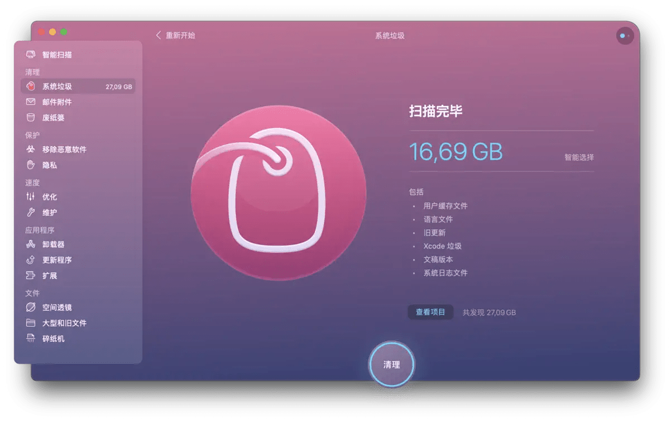The height and width of the screenshot is (422, 671).
Task: Click the 扫描完毕 heading
Action: pos(436,111)
